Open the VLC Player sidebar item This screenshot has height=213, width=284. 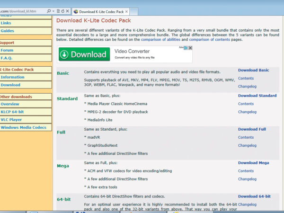pyautogui.click(x=11, y=120)
